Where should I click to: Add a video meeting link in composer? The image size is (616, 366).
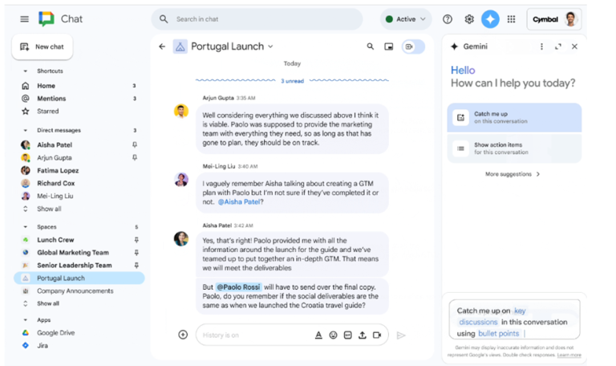pyautogui.click(x=377, y=335)
